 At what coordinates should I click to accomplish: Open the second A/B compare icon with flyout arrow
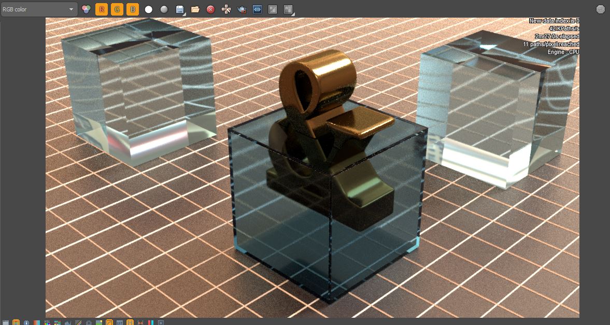tap(288, 9)
